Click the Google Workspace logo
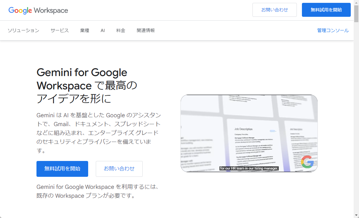 (38, 10)
